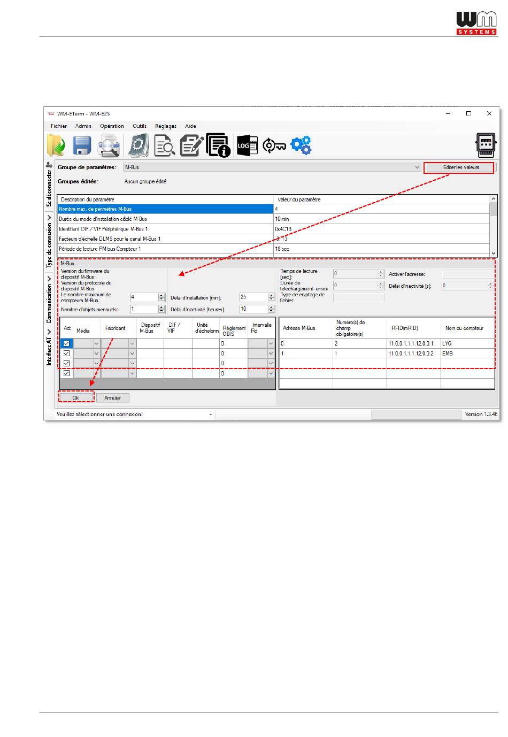Click the Editer les valeurs button
Image resolution: width=508 pixels, height=737 pixels.
pyautogui.click(x=461, y=167)
